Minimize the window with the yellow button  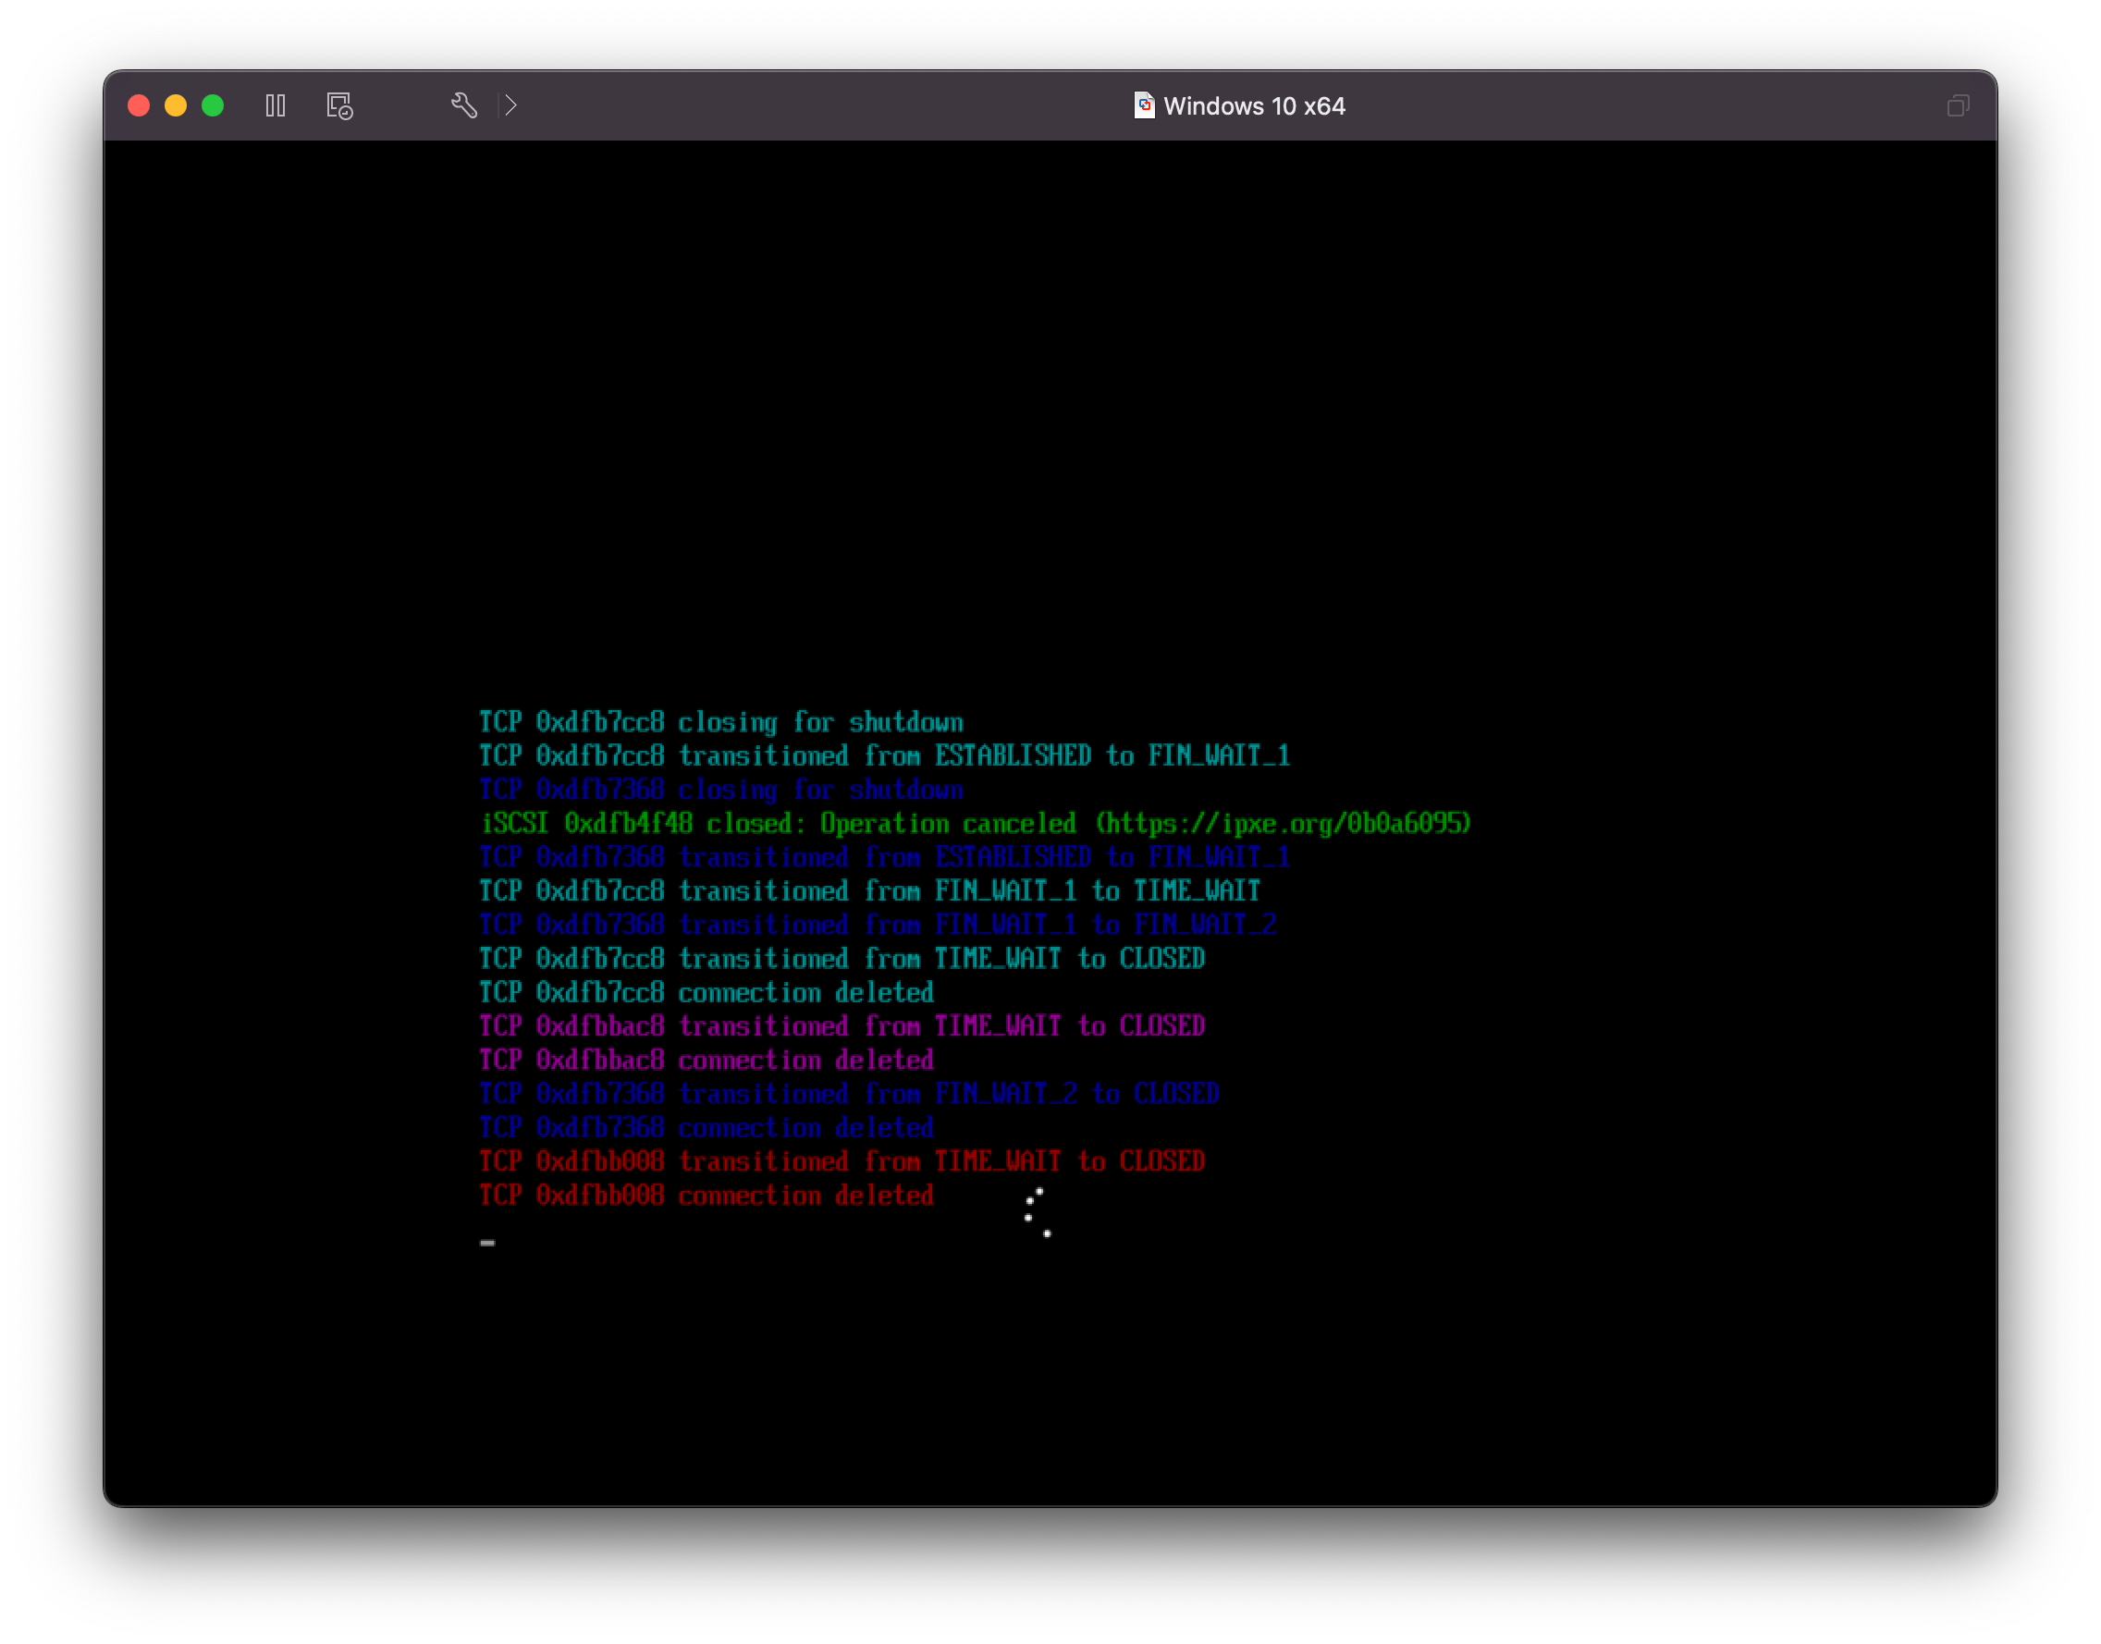tap(175, 104)
